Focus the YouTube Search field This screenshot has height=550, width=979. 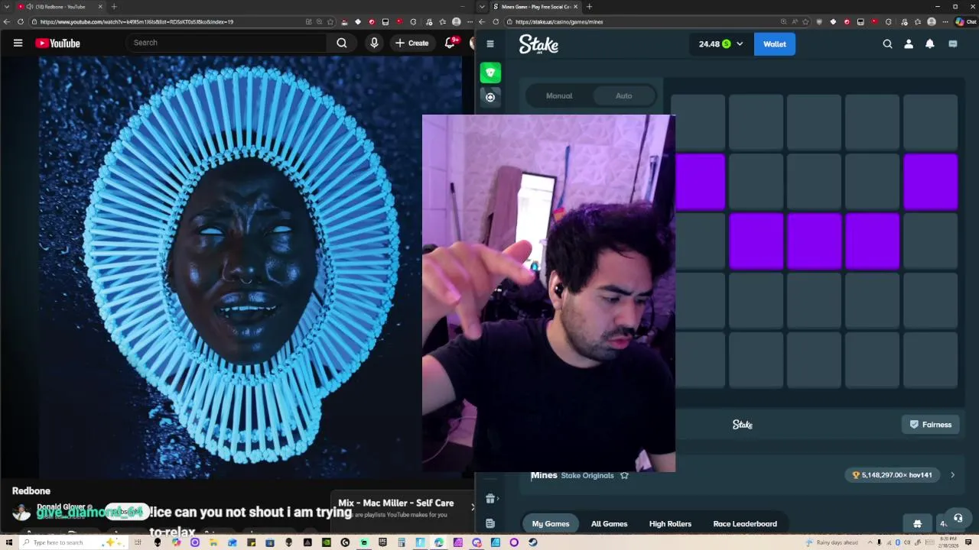[227, 43]
